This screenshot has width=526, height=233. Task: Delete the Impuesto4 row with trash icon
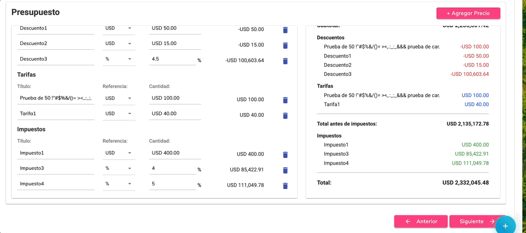click(285, 186)
